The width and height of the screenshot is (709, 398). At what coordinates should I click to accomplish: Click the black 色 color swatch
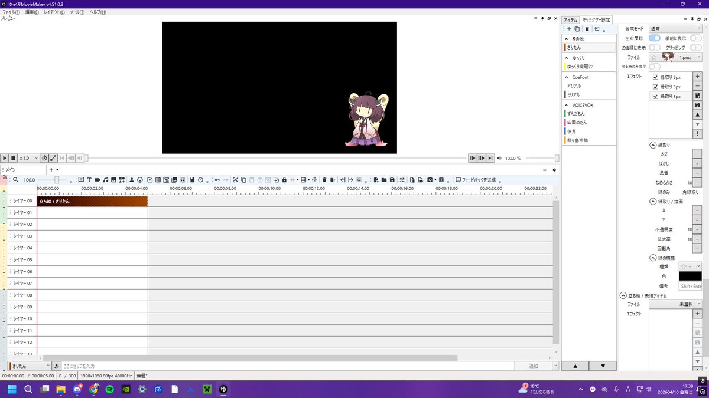[690, 276]
